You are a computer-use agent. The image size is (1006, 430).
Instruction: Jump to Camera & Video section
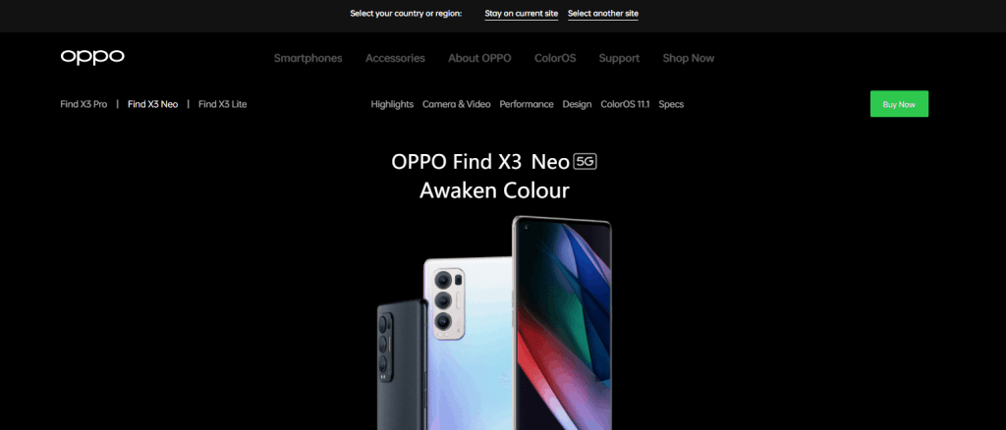click(x=456, y=104)
